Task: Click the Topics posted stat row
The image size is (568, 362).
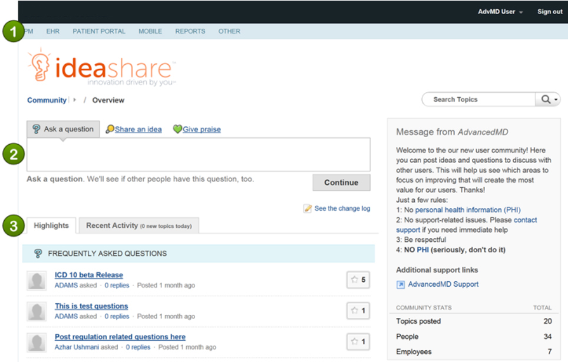Action: tap(474, 321)
